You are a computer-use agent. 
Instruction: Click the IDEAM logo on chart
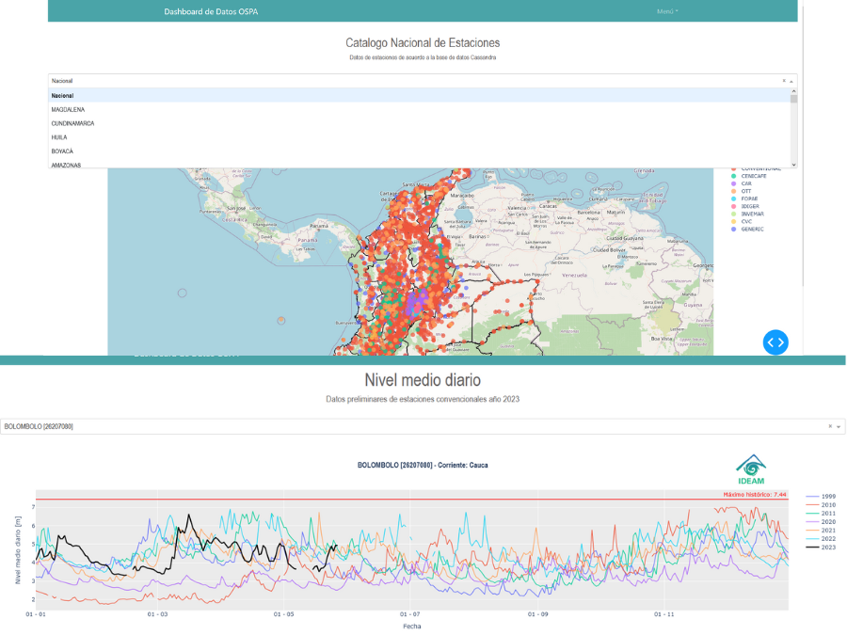click(752, 469)
